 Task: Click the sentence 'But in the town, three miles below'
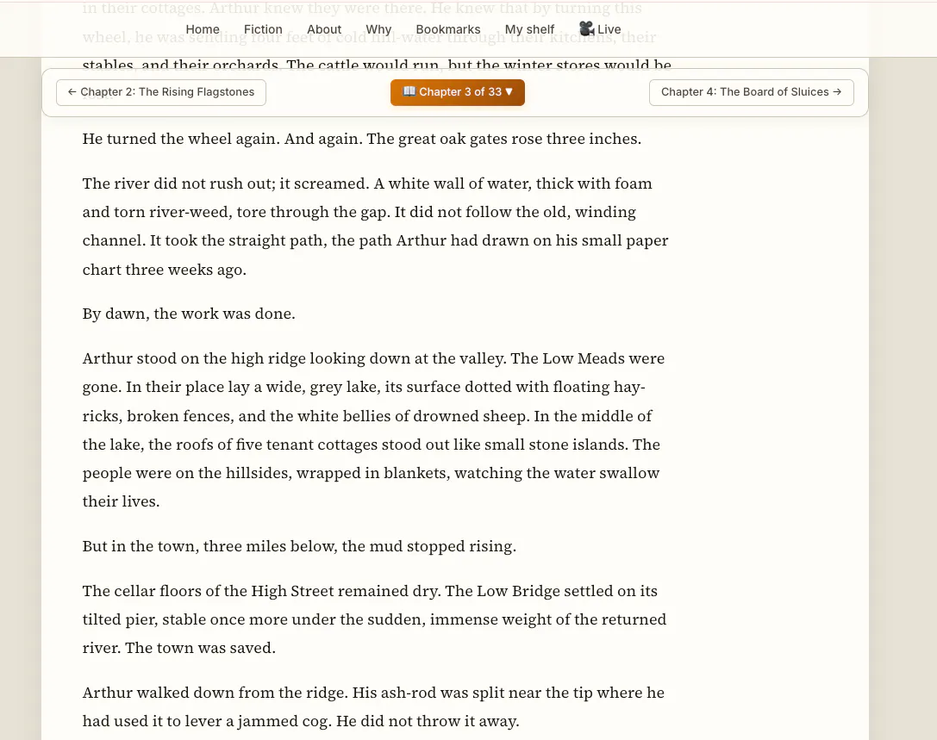(209, 546)
